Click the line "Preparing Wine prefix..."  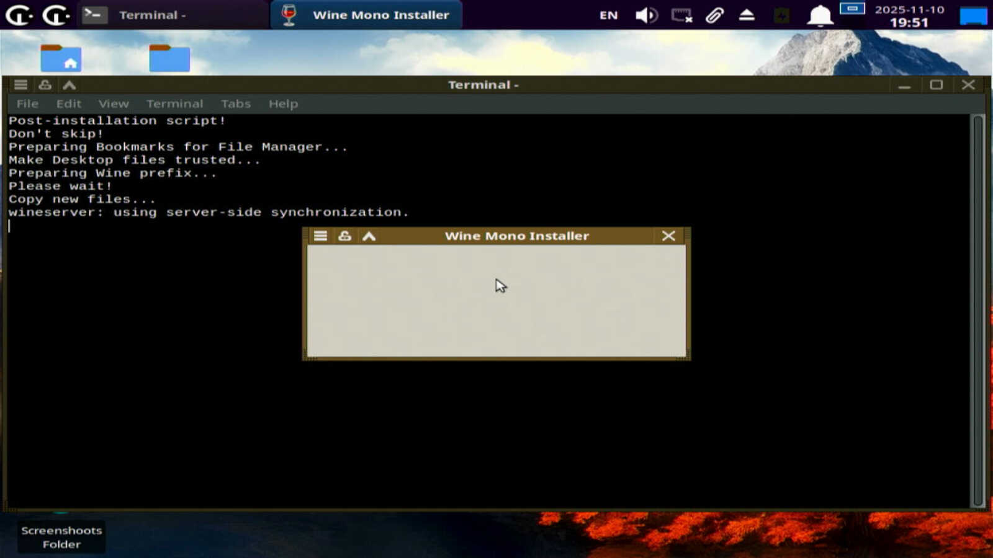pyautogui.click(x=112, y=173)
